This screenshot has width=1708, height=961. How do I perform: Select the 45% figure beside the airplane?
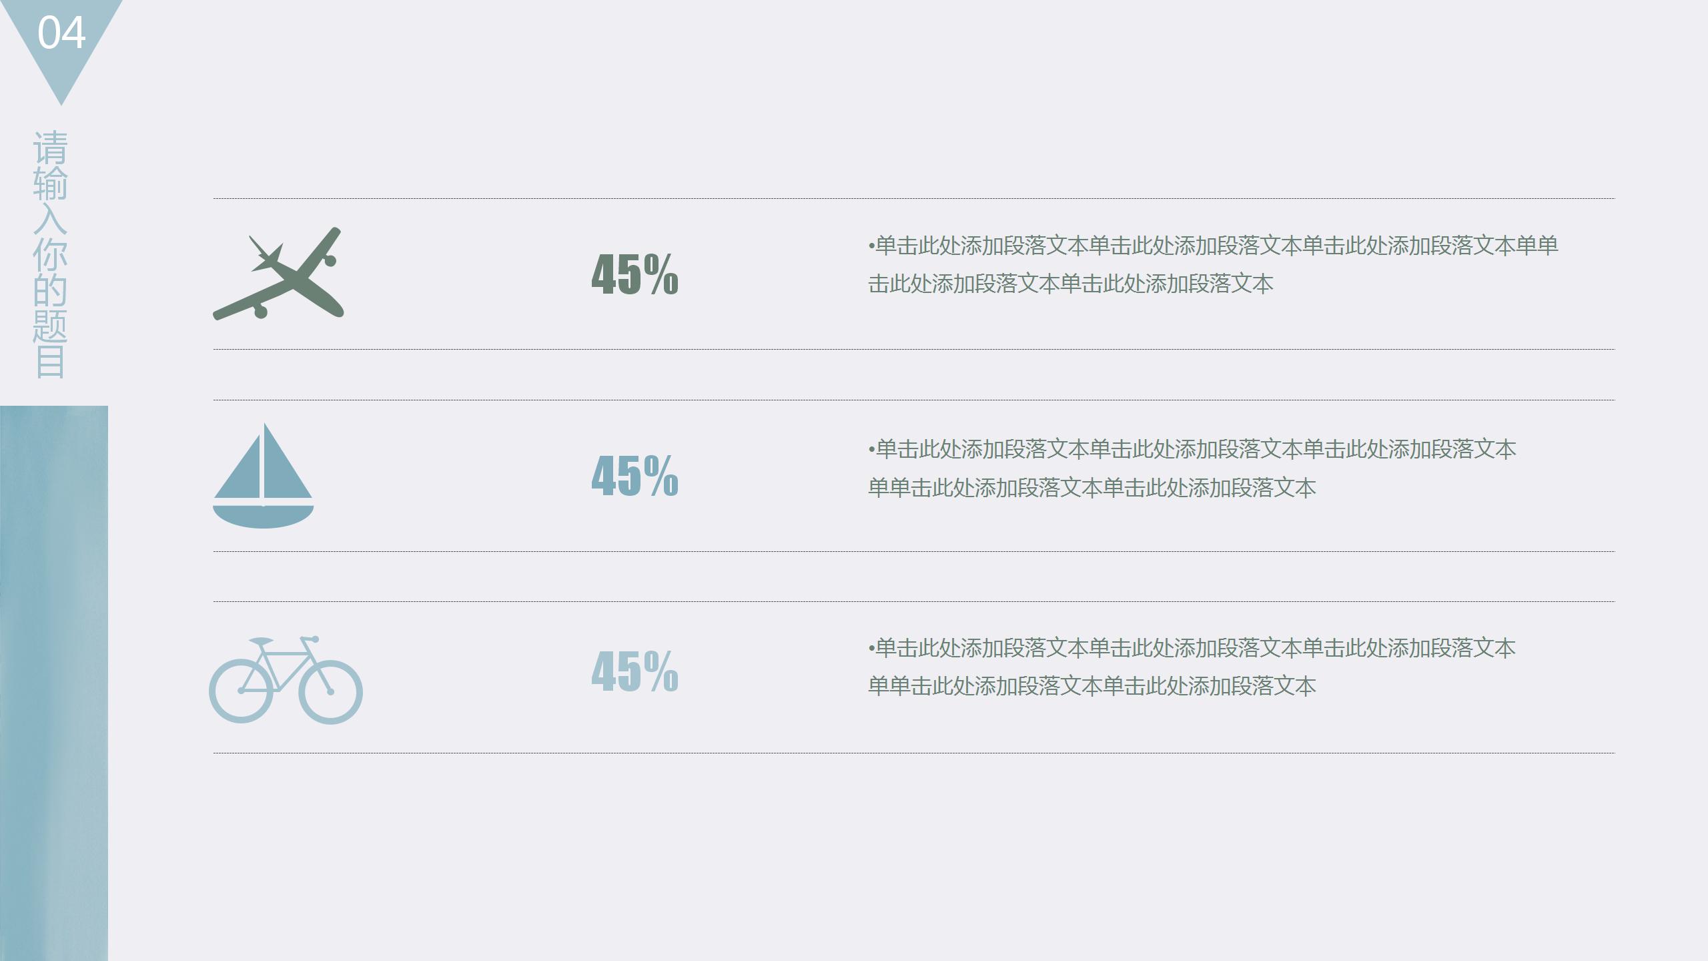[634, 274]
